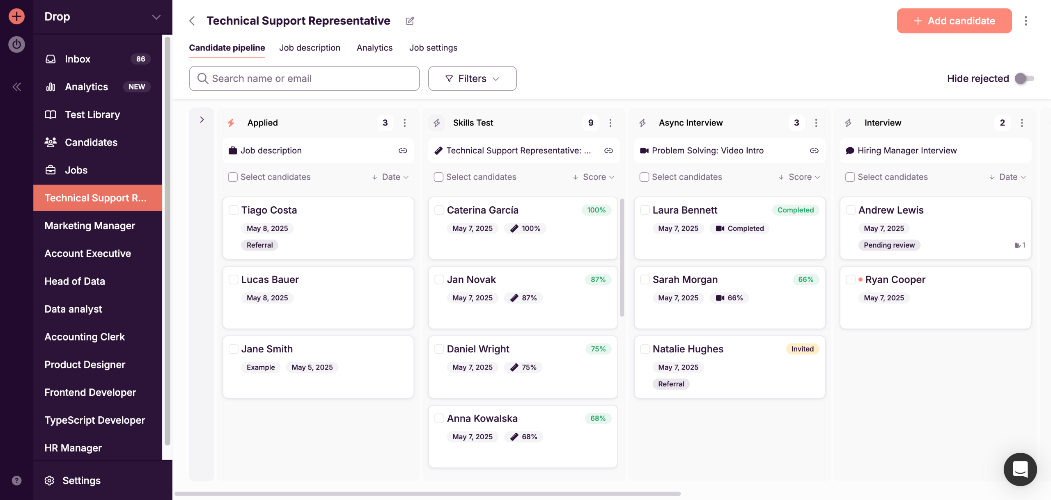This screenshot has height=500, width=1051.
Task: Open Applied column three-dot menu
Action: point(404,123)
